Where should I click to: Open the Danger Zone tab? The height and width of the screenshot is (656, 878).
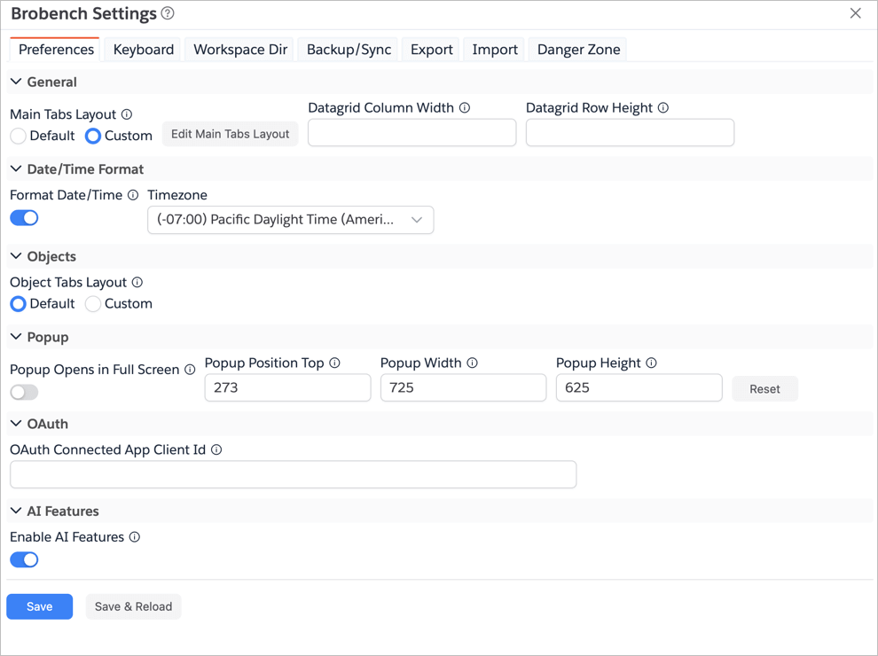pyautogui.click(x=578, y=50)
